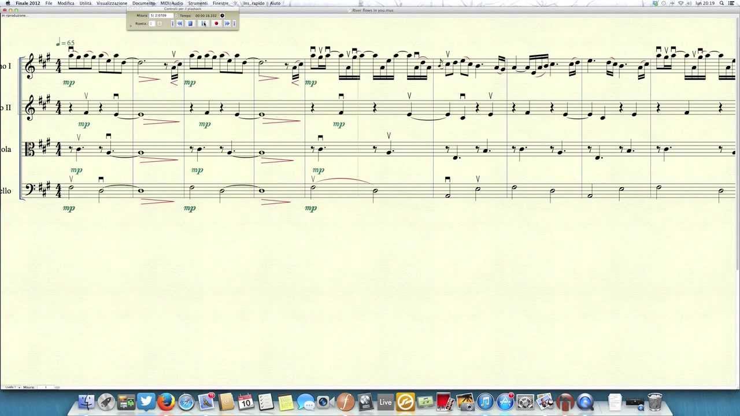Open System Preferences gear icon in the dock
This screenshot has width=740, height=416.
point(525,402)
